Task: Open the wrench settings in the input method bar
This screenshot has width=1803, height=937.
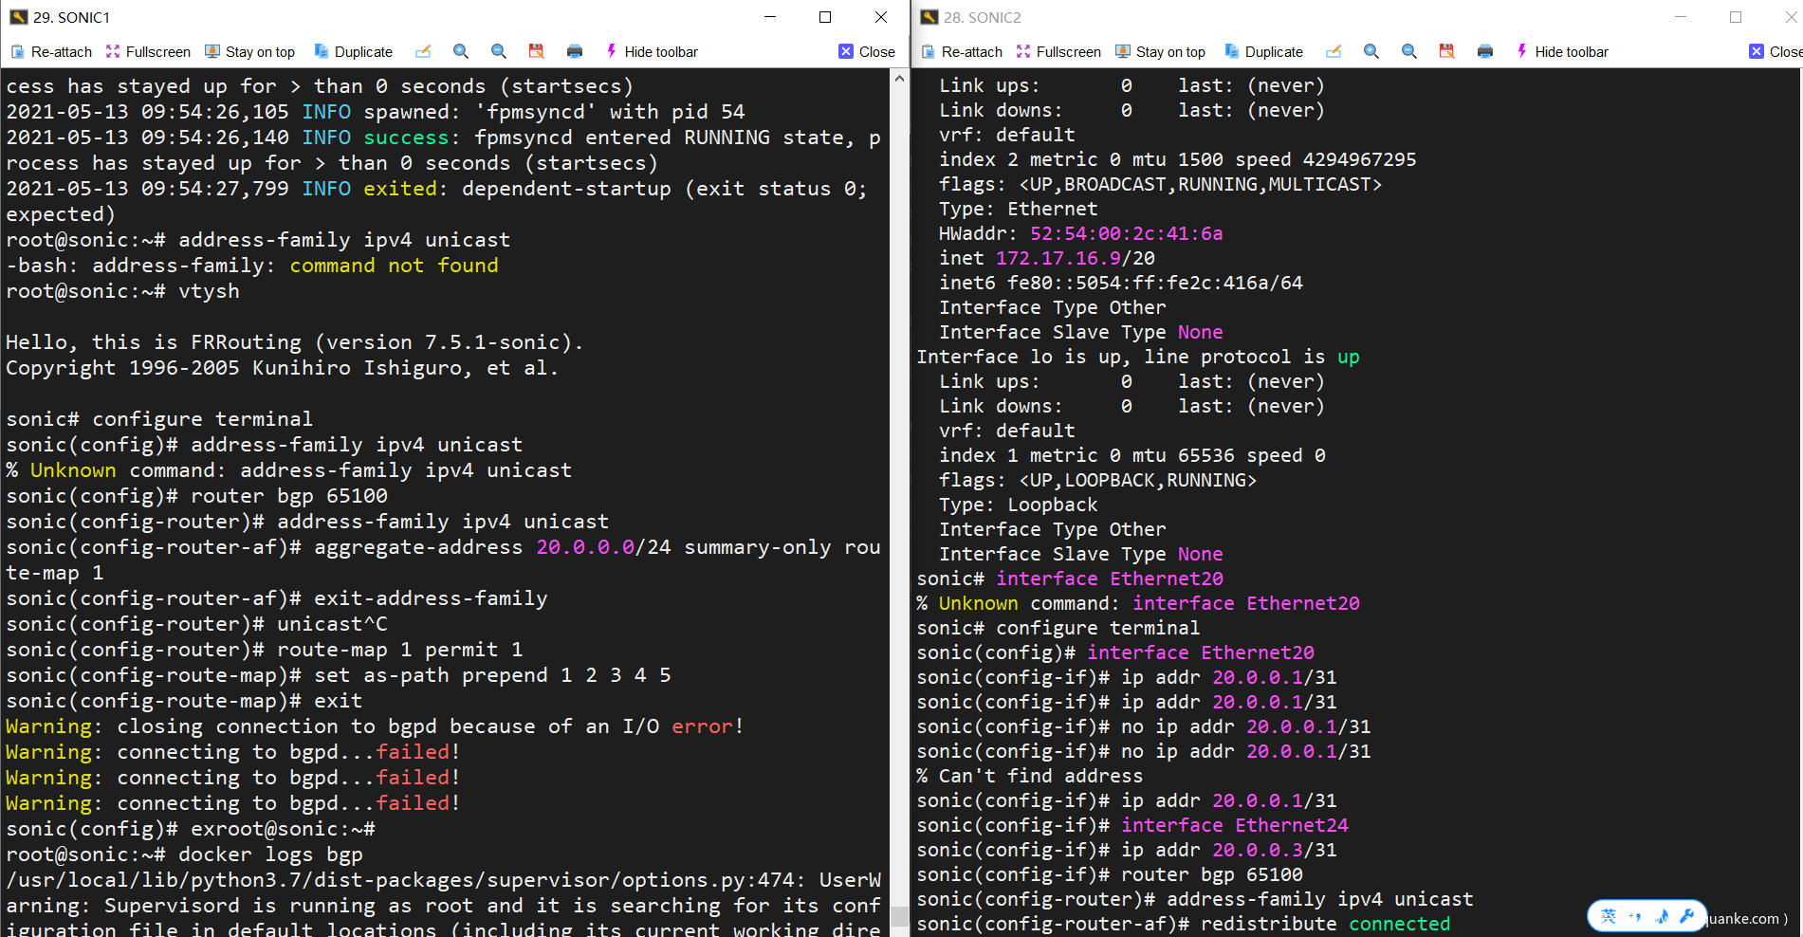Action: pyautogui.click(x=1686, y=916)
